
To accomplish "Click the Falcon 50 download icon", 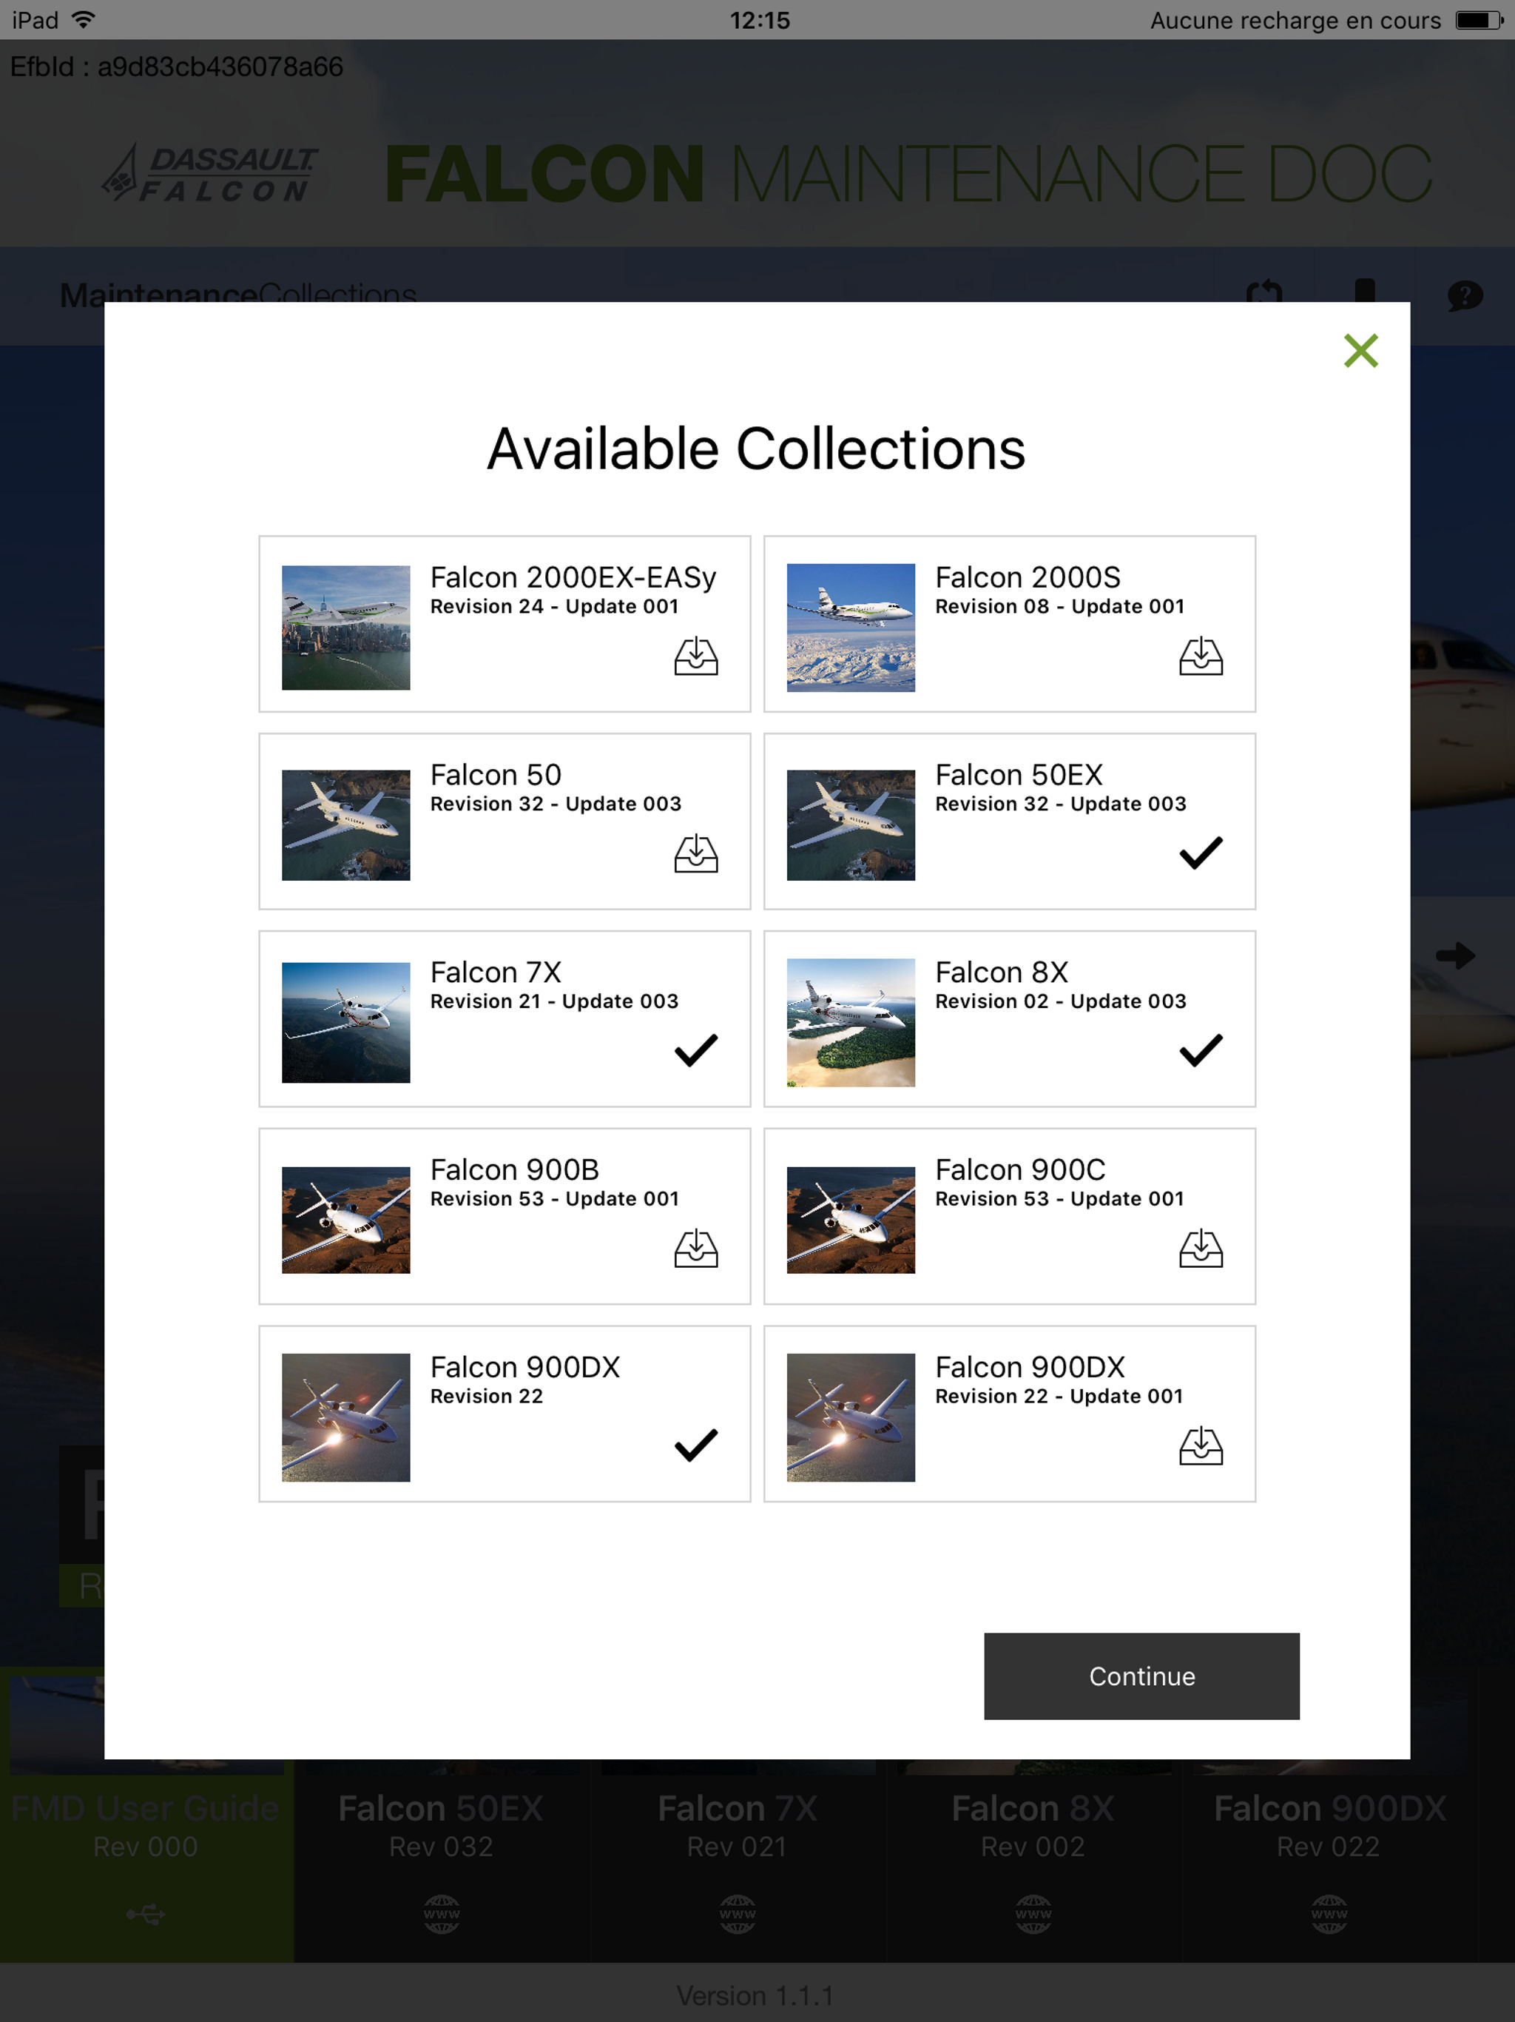I will [x=695, y=854].
